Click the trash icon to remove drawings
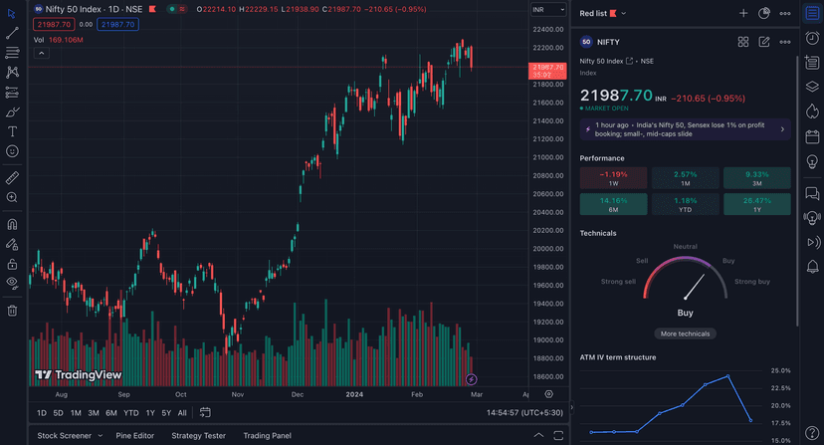 12,310
